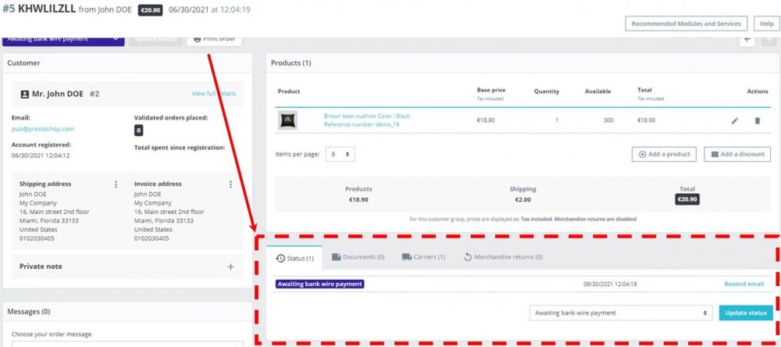The width and height of the screenshot is (781, 347).
Task: Click the status date 06/30/2021 12:04:19
Action: tap(610, 284)
